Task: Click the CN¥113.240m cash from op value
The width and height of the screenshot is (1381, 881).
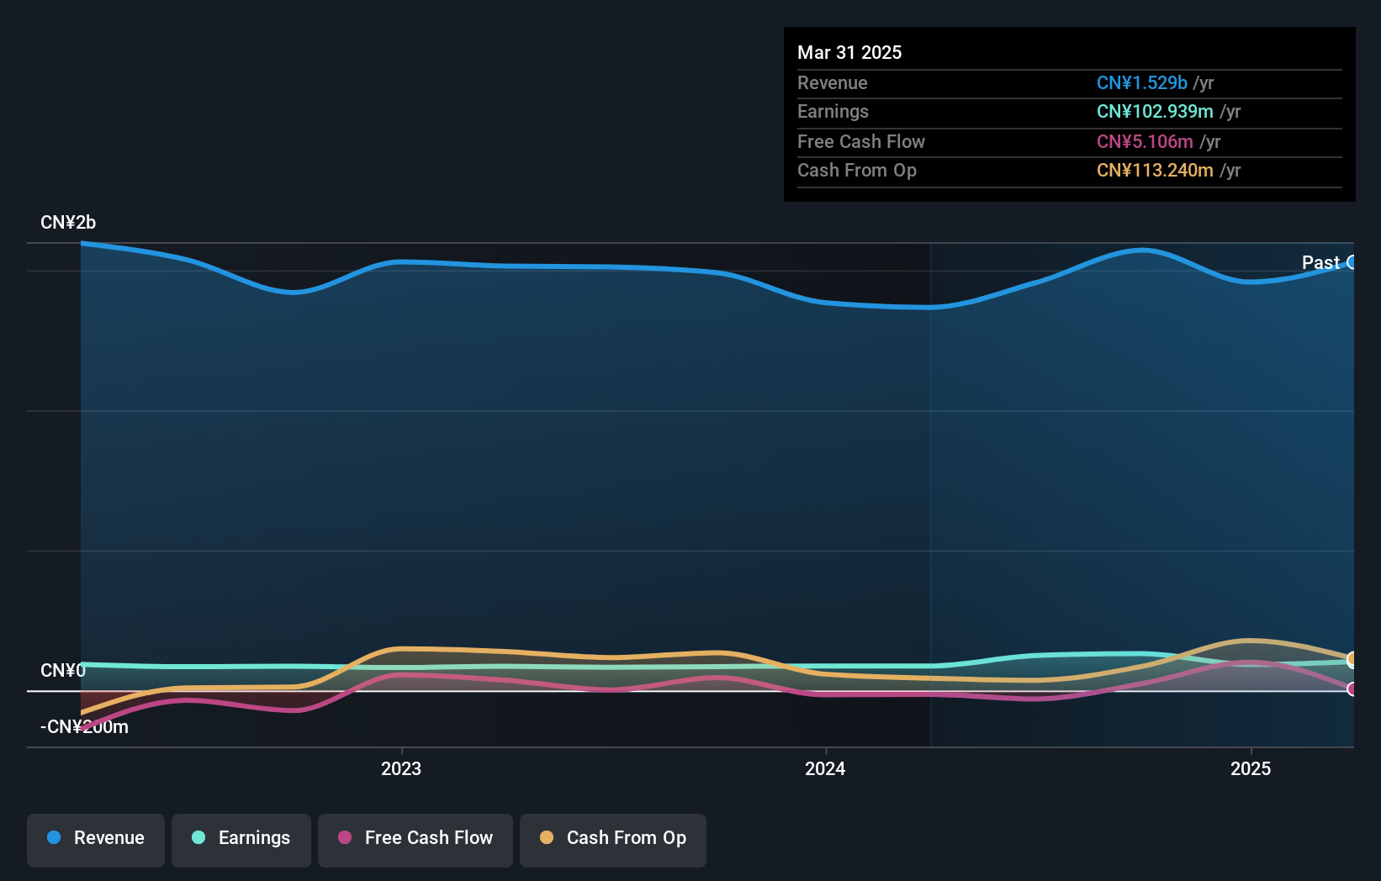Action: (1155, 170)
